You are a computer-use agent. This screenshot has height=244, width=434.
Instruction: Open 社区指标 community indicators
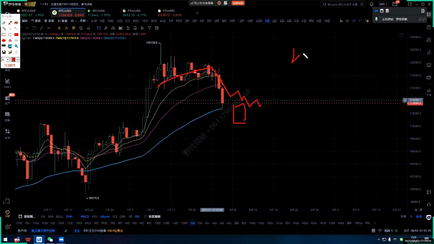(x=154, y=216)
